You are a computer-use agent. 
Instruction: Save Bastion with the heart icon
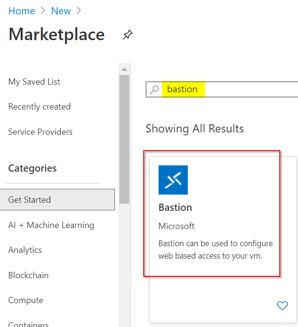[282, 306]
